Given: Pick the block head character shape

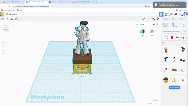Looking at the screenshot, I should [x=166, y=80].
